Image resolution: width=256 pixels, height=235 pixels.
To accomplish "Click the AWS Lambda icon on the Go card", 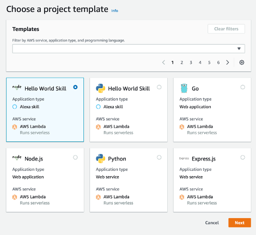I will coord(182,127).
